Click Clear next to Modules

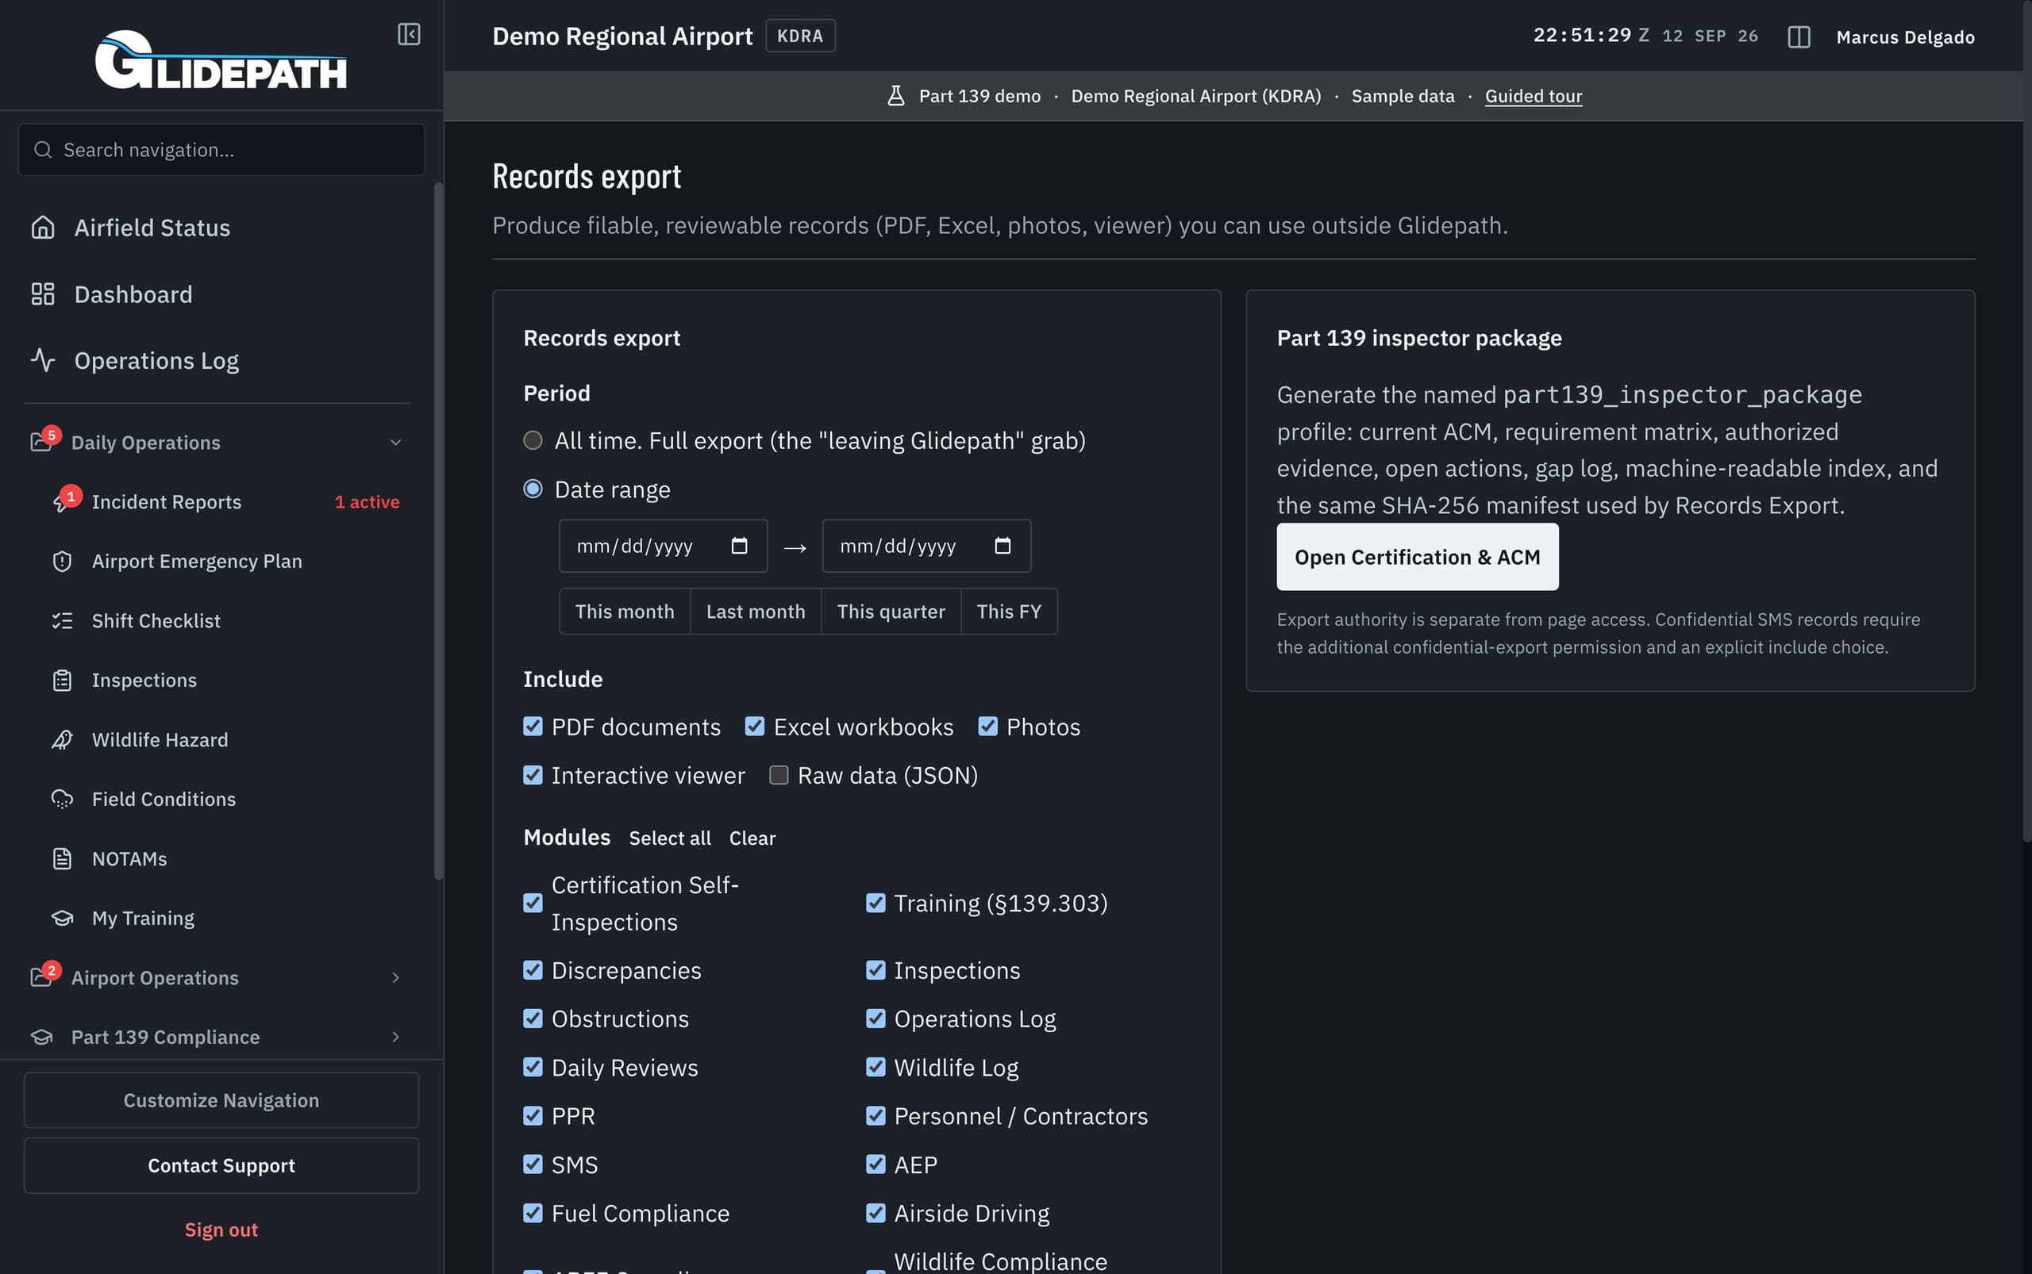(752, 838)
